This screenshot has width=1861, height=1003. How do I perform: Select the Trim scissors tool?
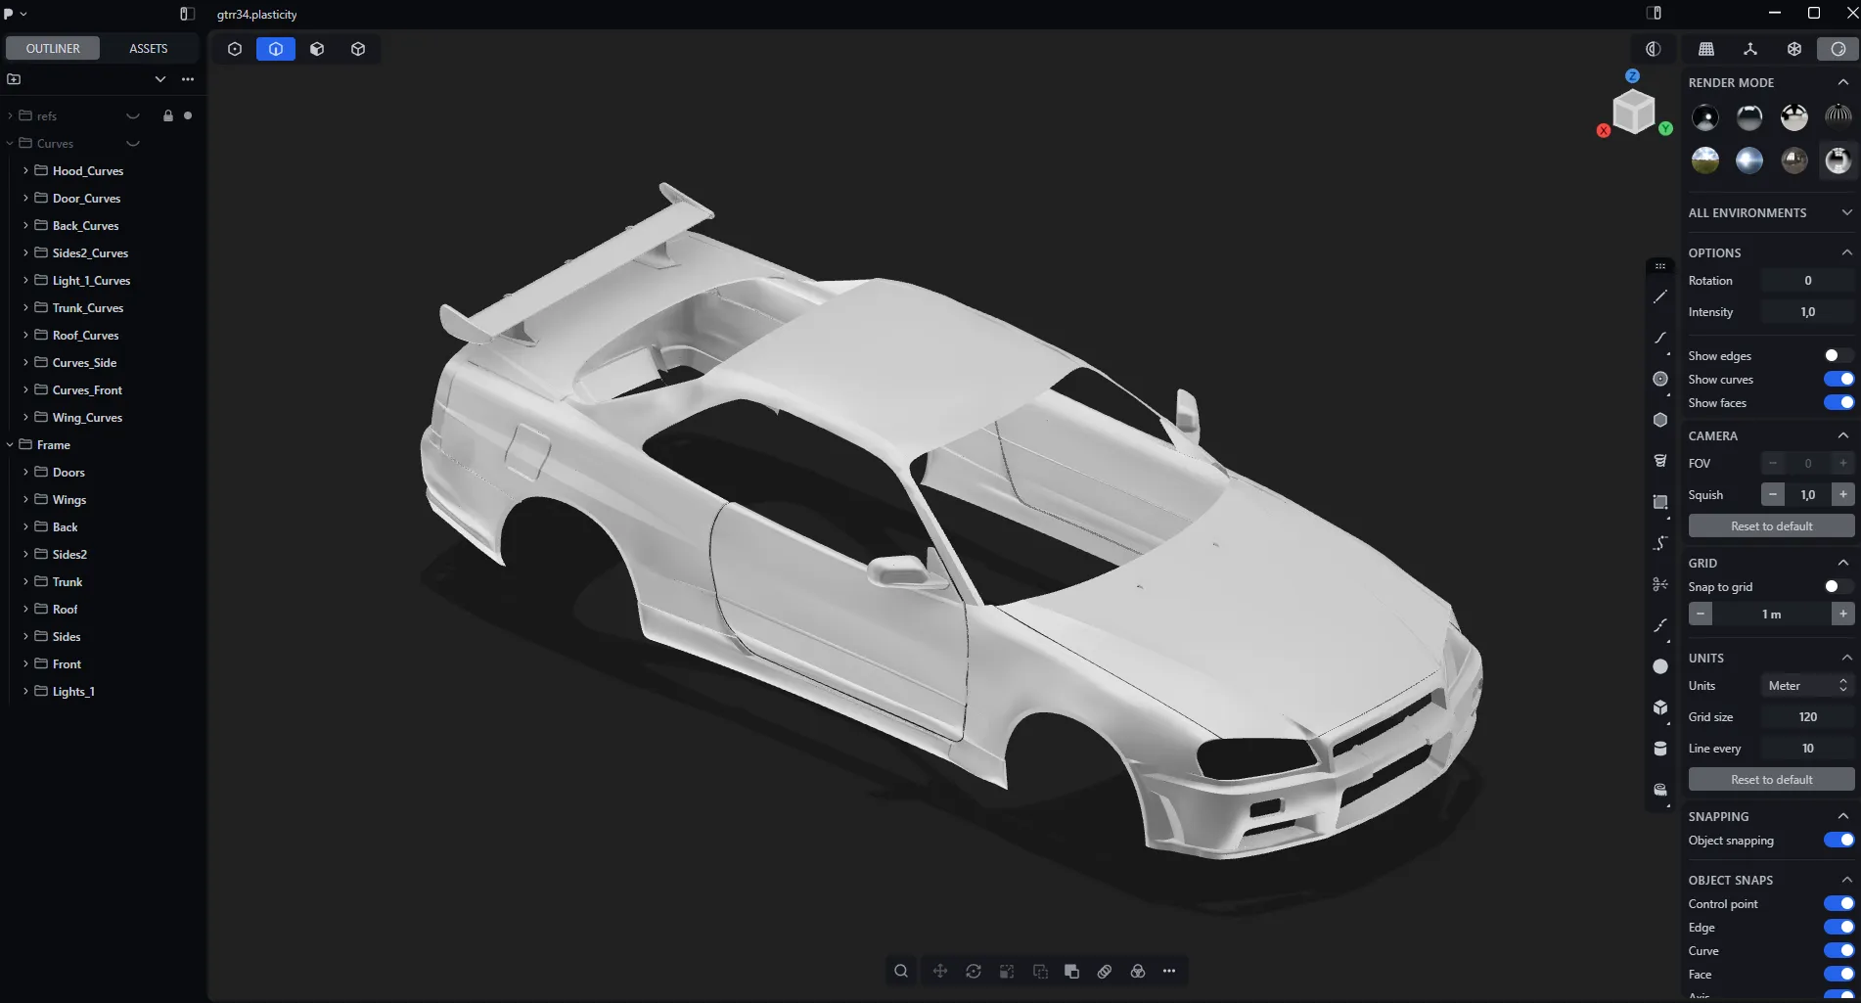pos(1660,584)
